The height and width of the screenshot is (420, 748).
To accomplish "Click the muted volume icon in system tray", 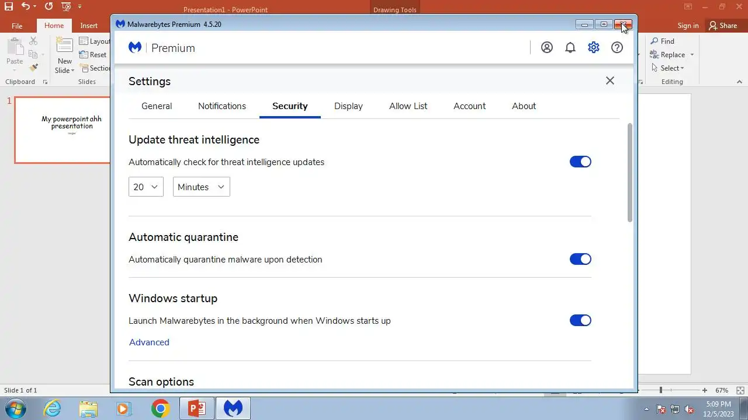I will pos(688,409).
